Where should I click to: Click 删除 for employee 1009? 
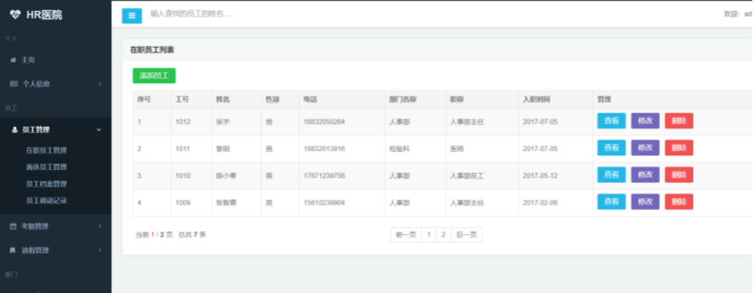[679, 202]
